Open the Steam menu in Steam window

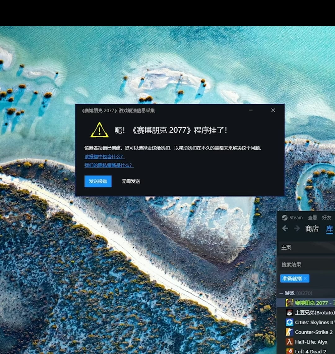click(x=296, y=217)
